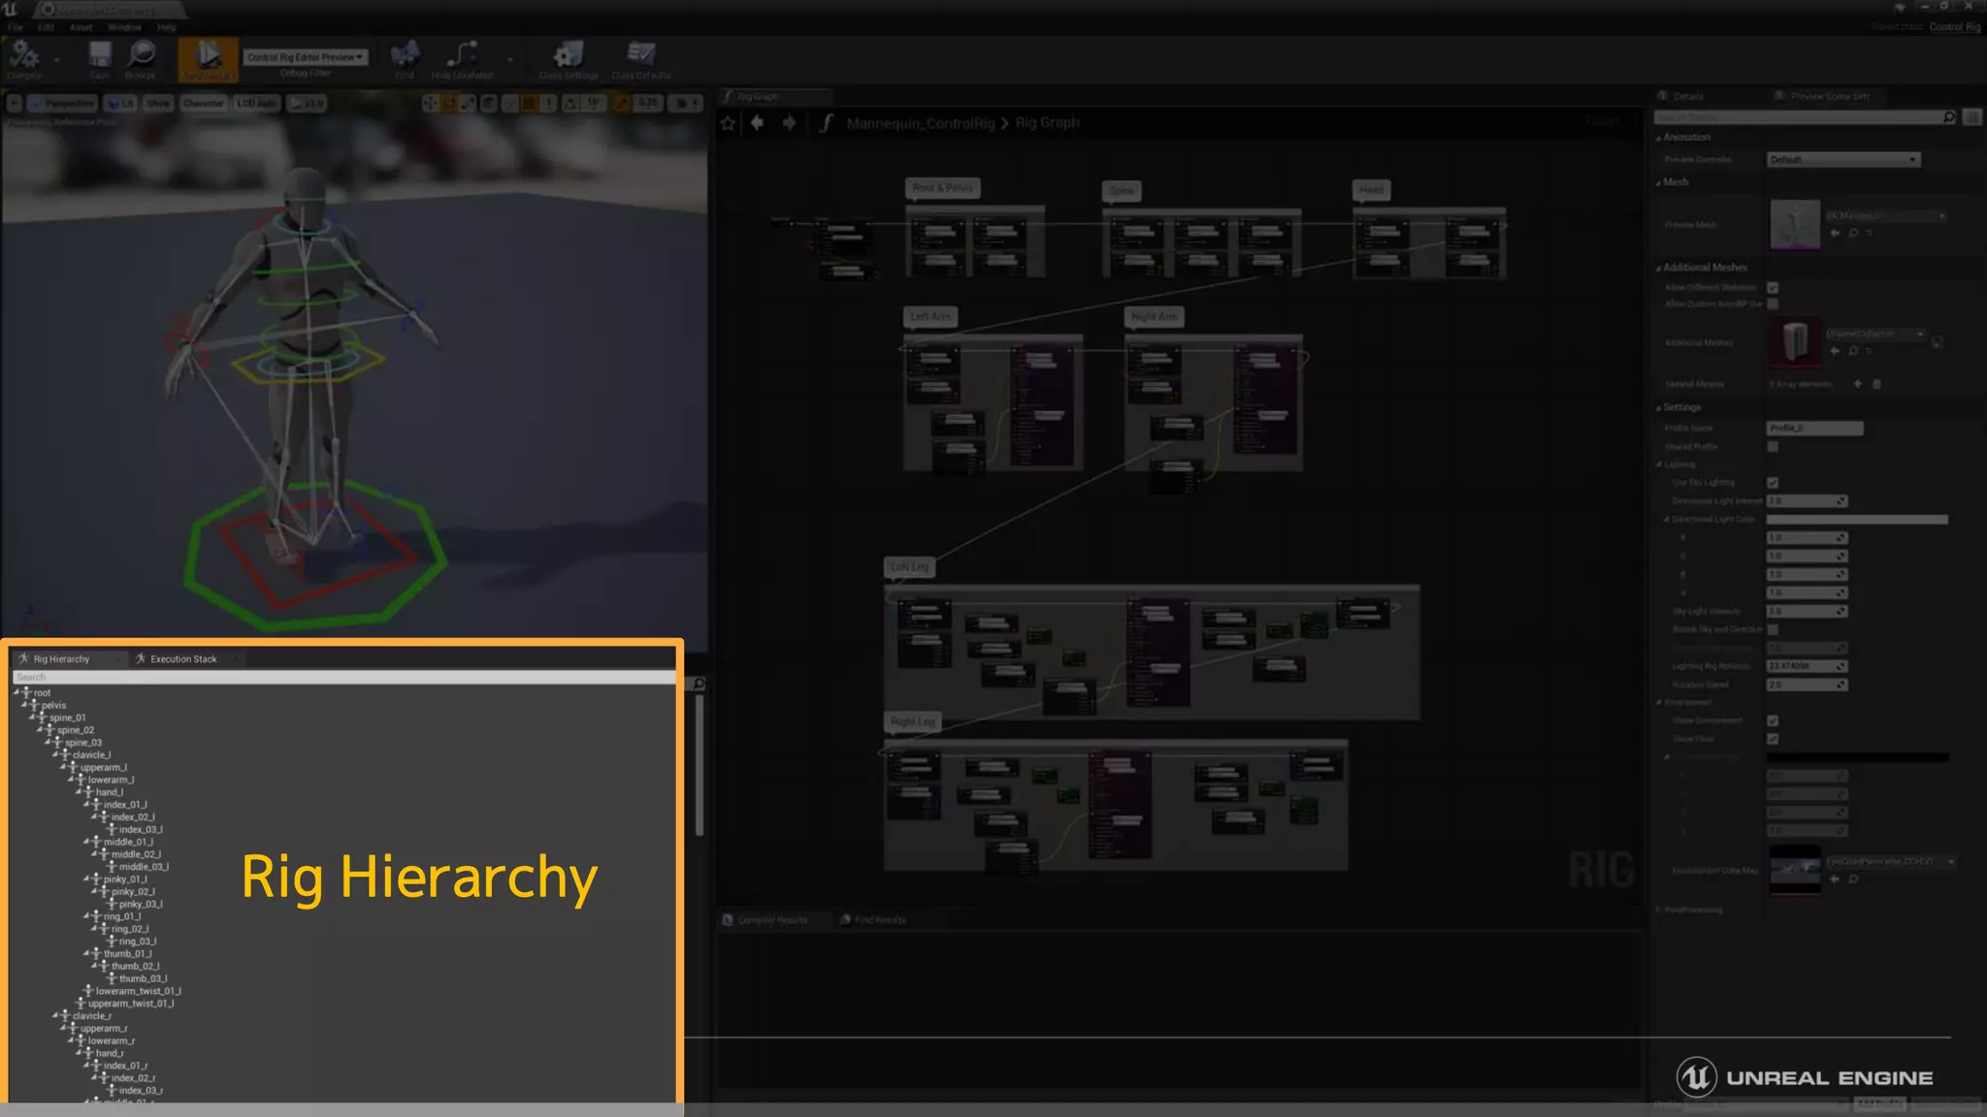Toggle the Show Environment checkbox

(1773, 720)
